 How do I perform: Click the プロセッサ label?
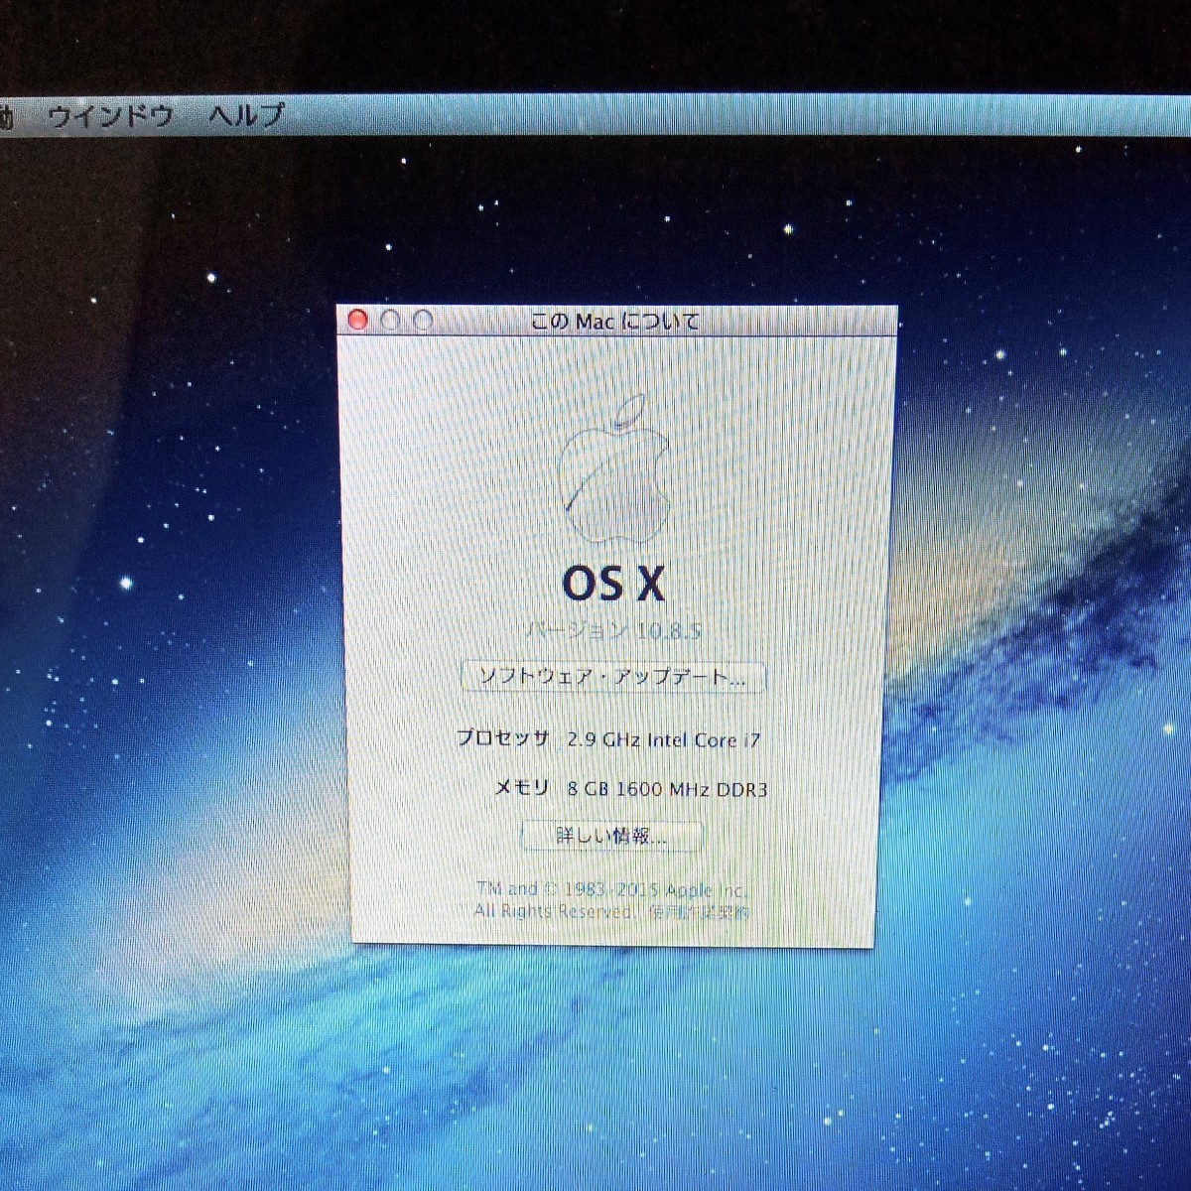502,738
